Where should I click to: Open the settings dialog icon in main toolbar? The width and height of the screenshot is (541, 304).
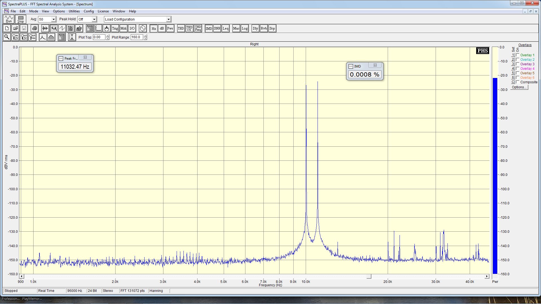90,28
